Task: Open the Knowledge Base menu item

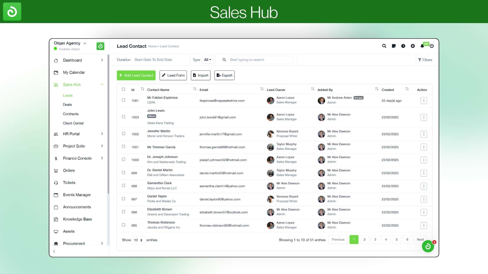Action: [x=78, y=219]
